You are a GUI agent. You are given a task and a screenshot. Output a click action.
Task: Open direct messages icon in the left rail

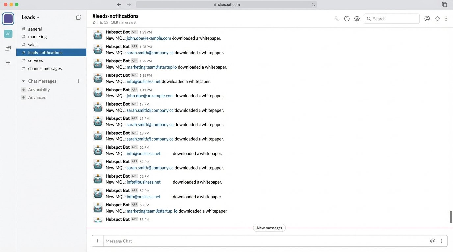click(8, 48)
